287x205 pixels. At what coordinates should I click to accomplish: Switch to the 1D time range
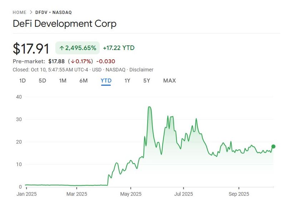click(23, 81)
